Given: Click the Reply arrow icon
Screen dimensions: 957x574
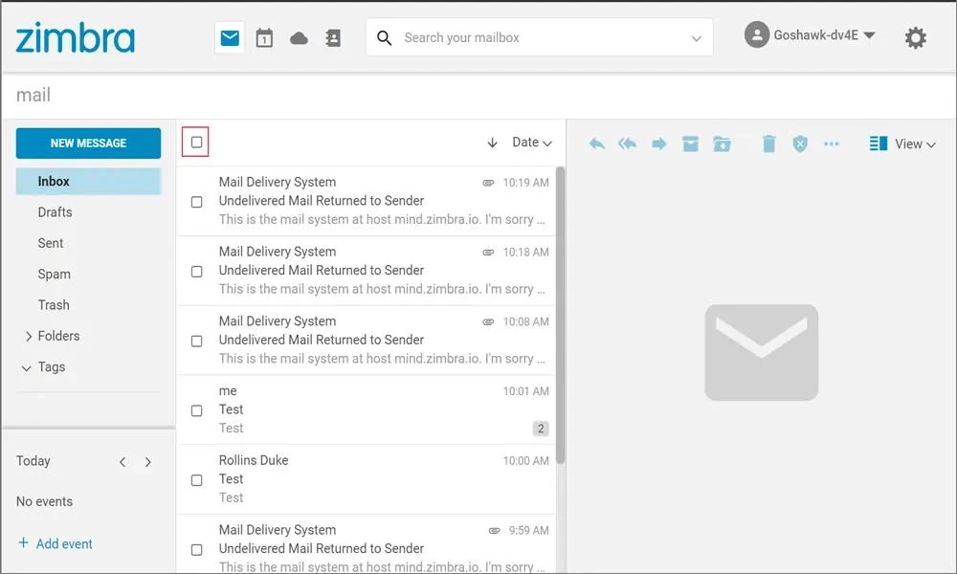Looking at the screenshot, I should (x=597, y=143).
